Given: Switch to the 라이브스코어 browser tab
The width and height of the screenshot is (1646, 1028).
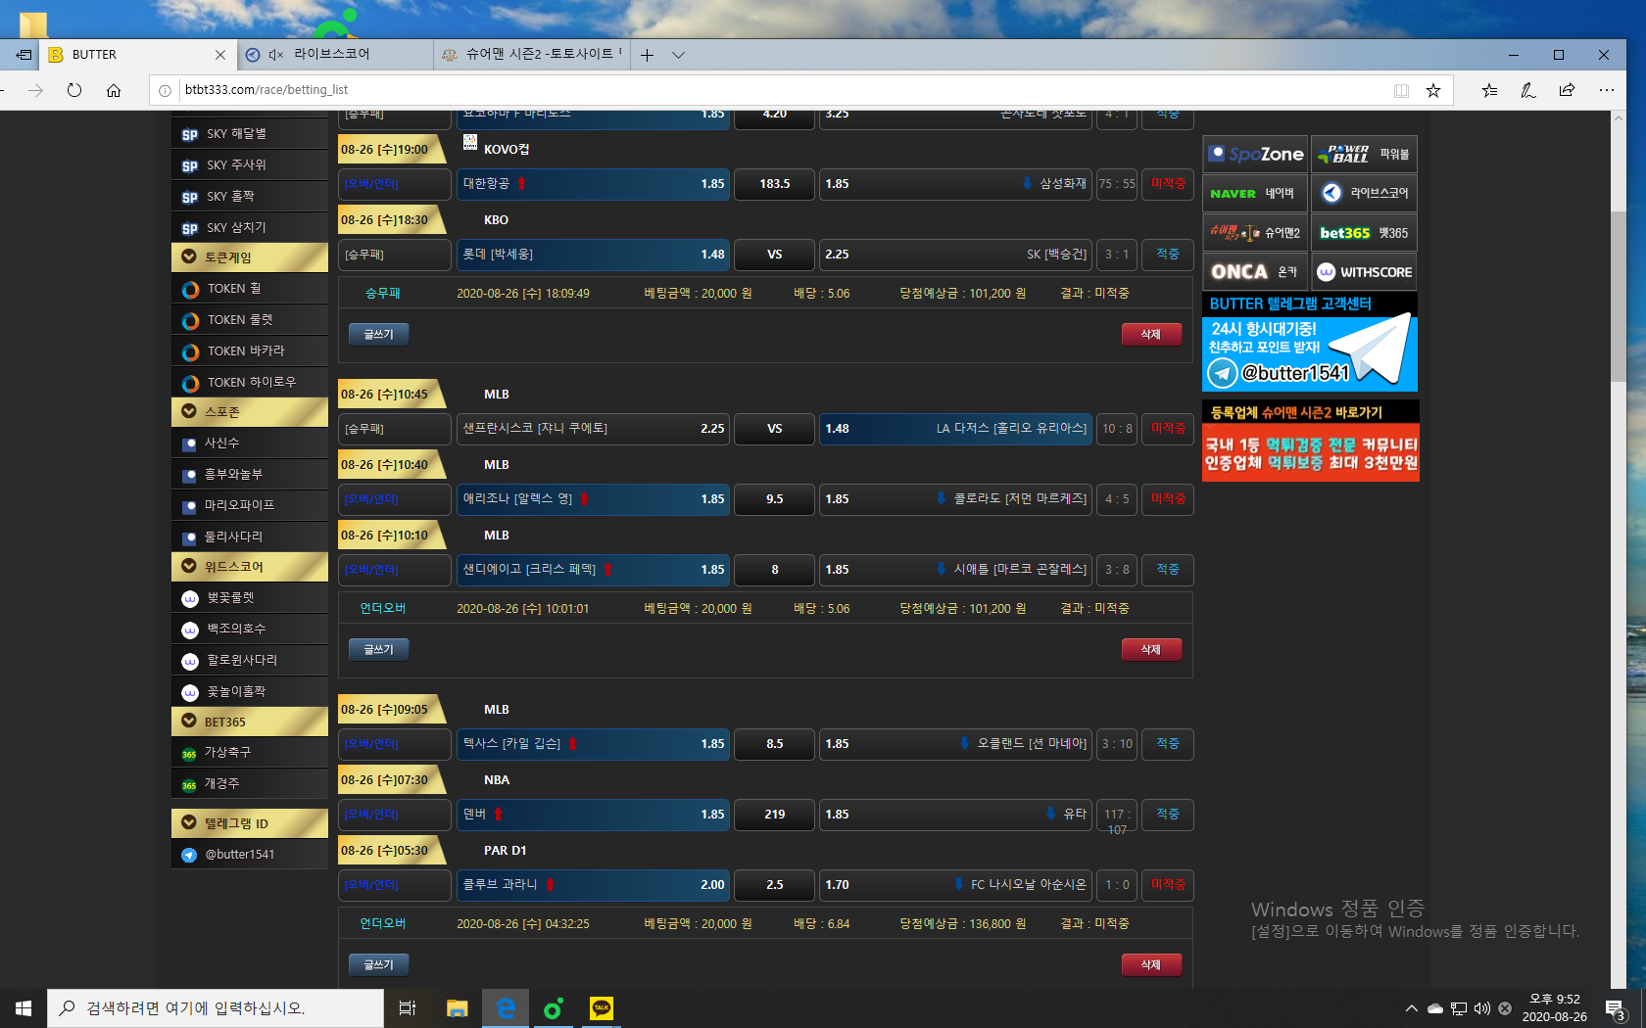Looking at the screenshot, I should point(333,55).
